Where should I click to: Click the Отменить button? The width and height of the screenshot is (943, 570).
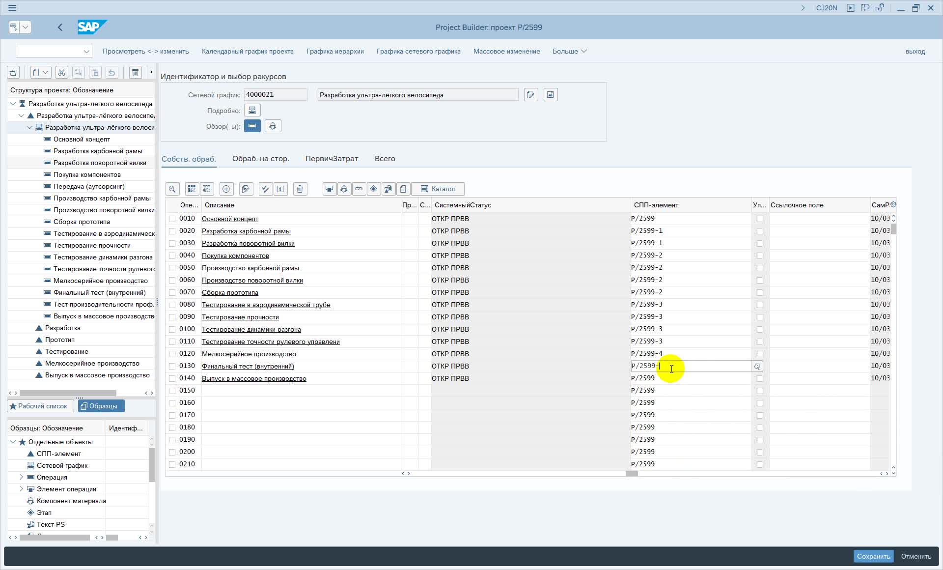[x=916, y=556]
